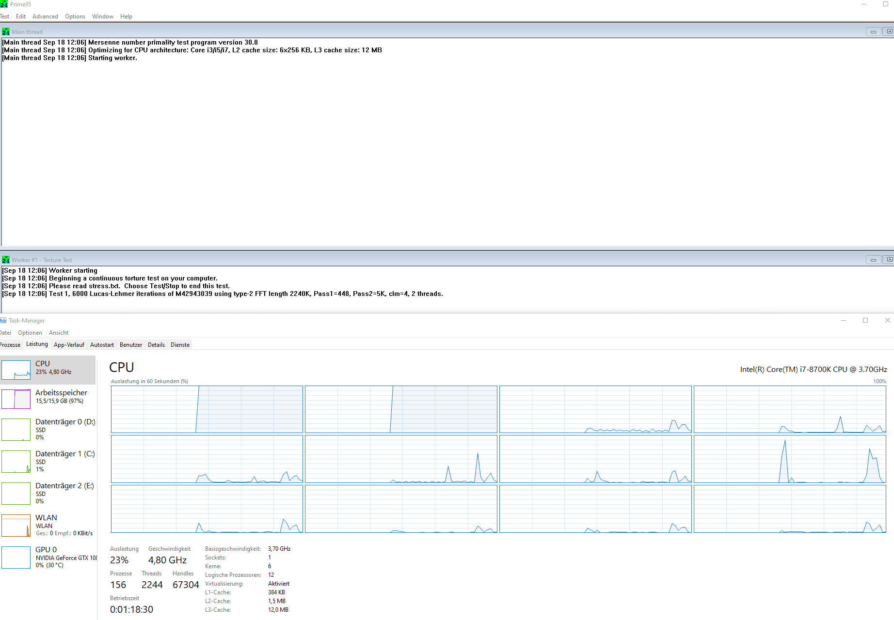The height and width of the screenshot is (620, 894).
Task: Click the 'Please read stress.txt' log line
Action: tap(116, 286)
